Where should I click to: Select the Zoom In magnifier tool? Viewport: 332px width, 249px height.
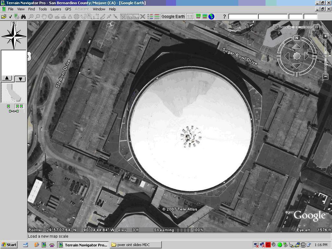click(x=31, y=17)
